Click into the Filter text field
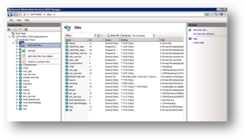This screenshot has width=246, height=140. pos(83,36)
